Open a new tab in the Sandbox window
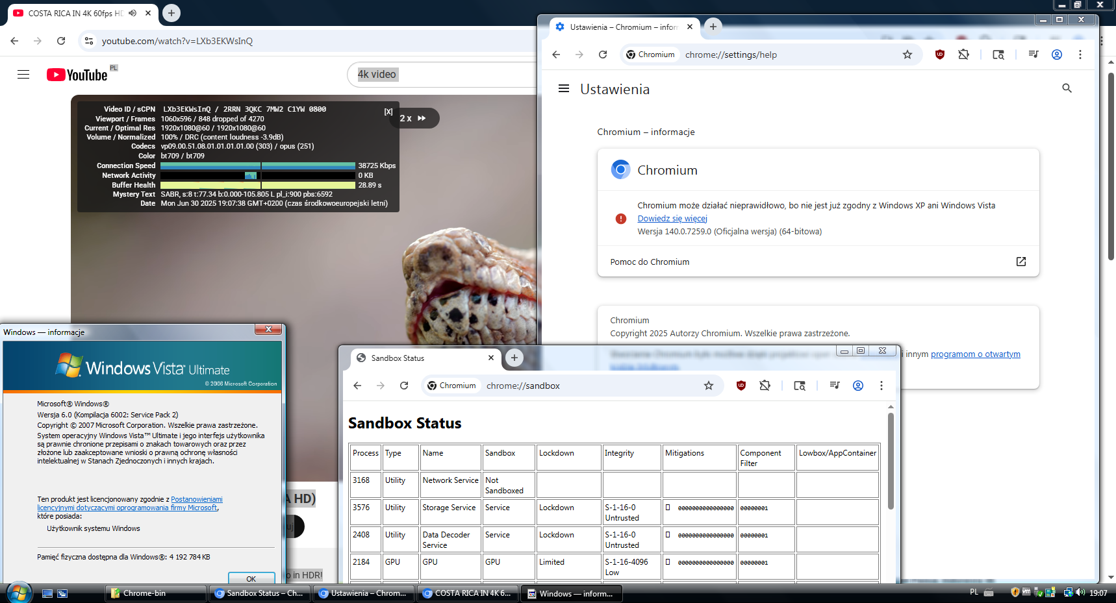The width and height of the screenshot is (1116, 603). pyautogui.click(x=514, y=358)
